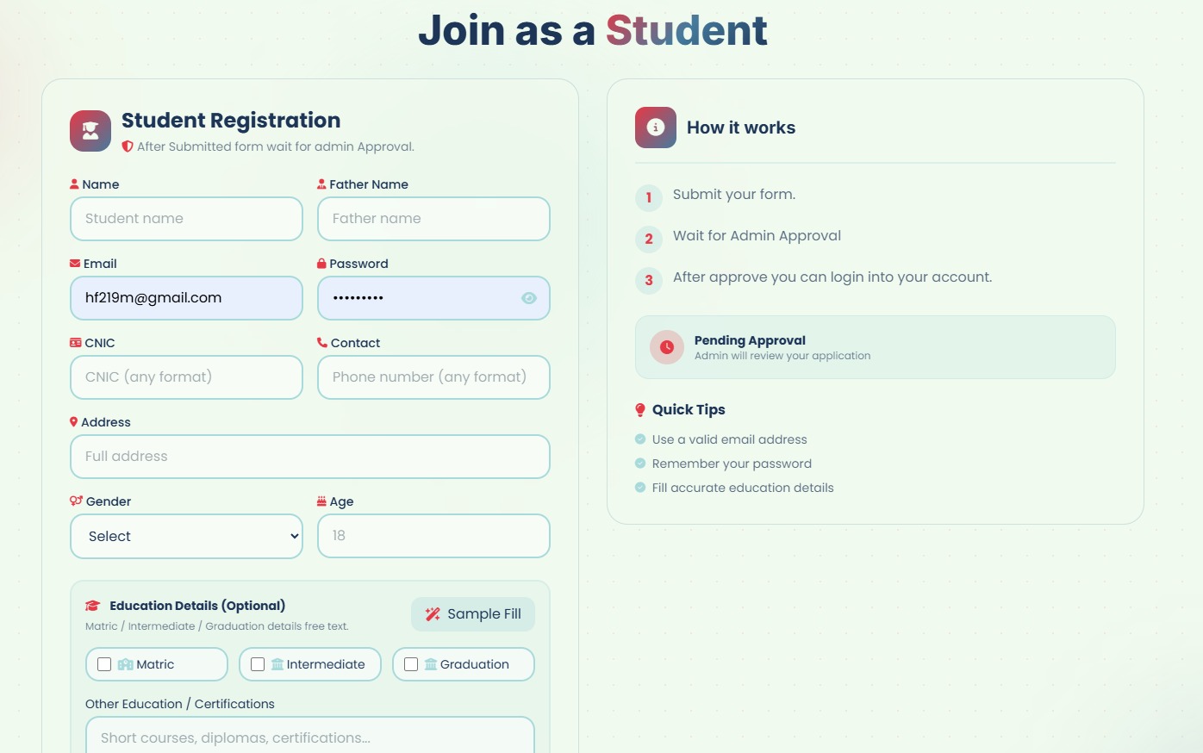1203x753 pixels.
Task: Click the location pin icon beside Address
Action: (x=73, y=422)
